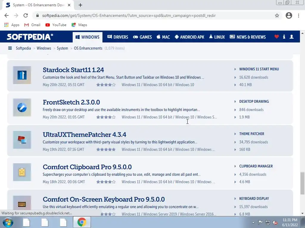Screen dimensions: 305x228
Task: Click the Comfort Clipboard Pro app icon
Action: [22, 172]
